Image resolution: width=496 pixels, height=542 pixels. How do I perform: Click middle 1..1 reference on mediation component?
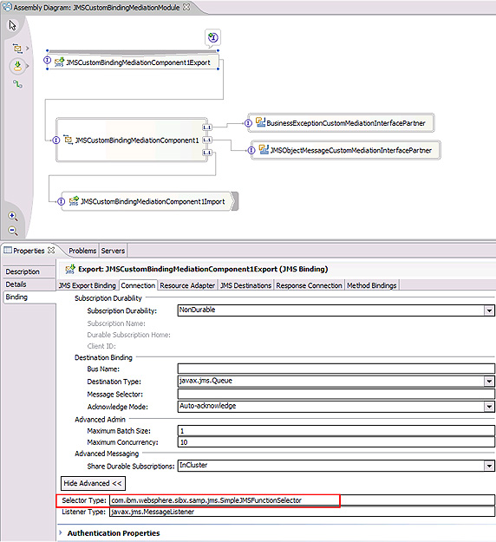point(207,140)
